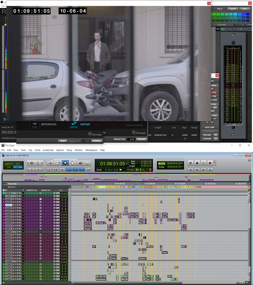This screenshot has width=253, height=285.
Task: Click the audio waveform zoom icon
Action: click(32, 163)
